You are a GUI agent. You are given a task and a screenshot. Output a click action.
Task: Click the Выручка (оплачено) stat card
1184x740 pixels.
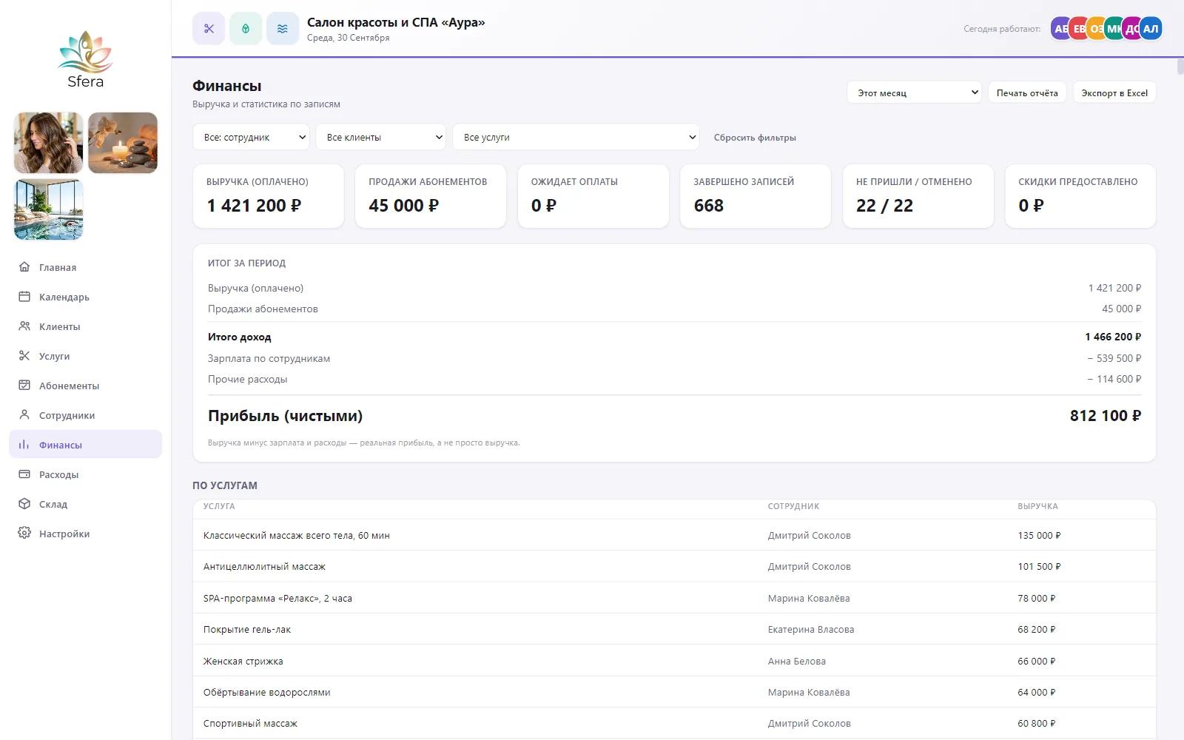tap(269, 196)
